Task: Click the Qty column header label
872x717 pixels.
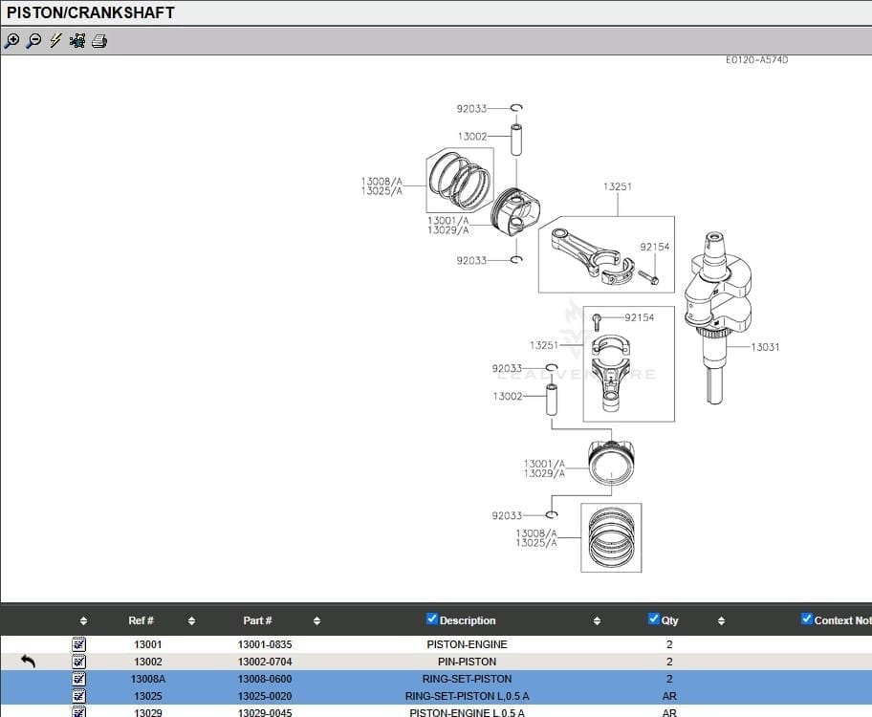Action: [669, 620]
